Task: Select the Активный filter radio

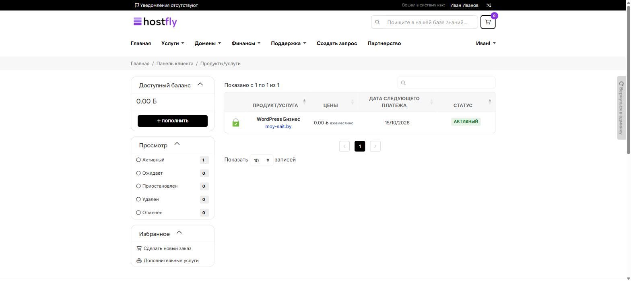Action: pos(138,160)
